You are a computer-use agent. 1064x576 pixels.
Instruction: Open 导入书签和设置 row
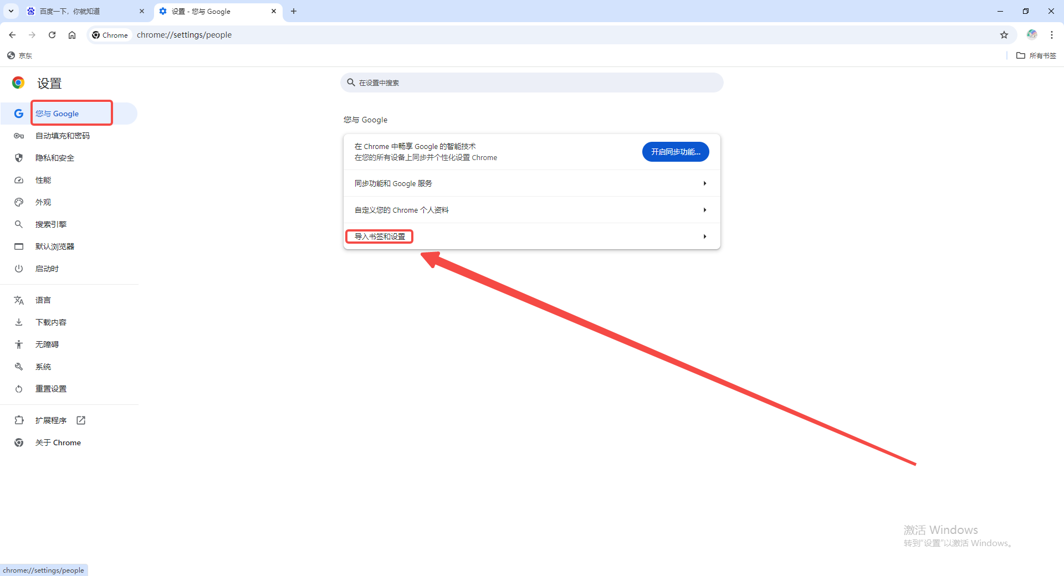coord(532,236)
